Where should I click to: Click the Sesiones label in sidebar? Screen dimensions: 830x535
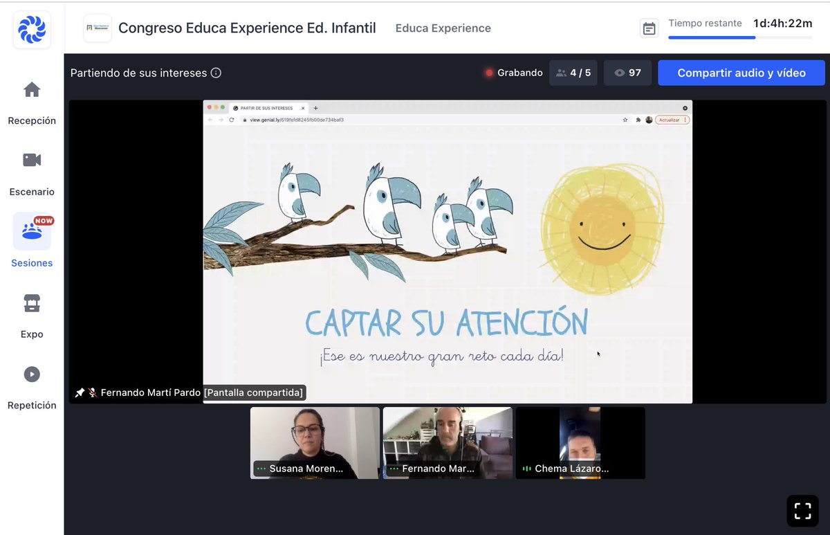pos(32,263)
